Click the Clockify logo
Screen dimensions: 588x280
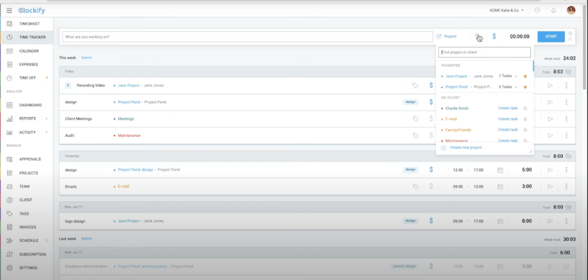(x=32, y=10)
